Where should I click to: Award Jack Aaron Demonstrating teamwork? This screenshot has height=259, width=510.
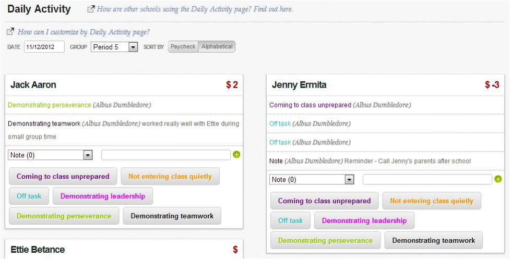coord(172,216)
